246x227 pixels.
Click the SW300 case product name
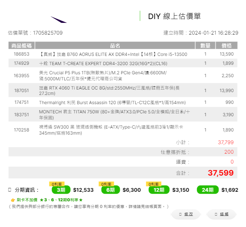[x=111, y=130]
